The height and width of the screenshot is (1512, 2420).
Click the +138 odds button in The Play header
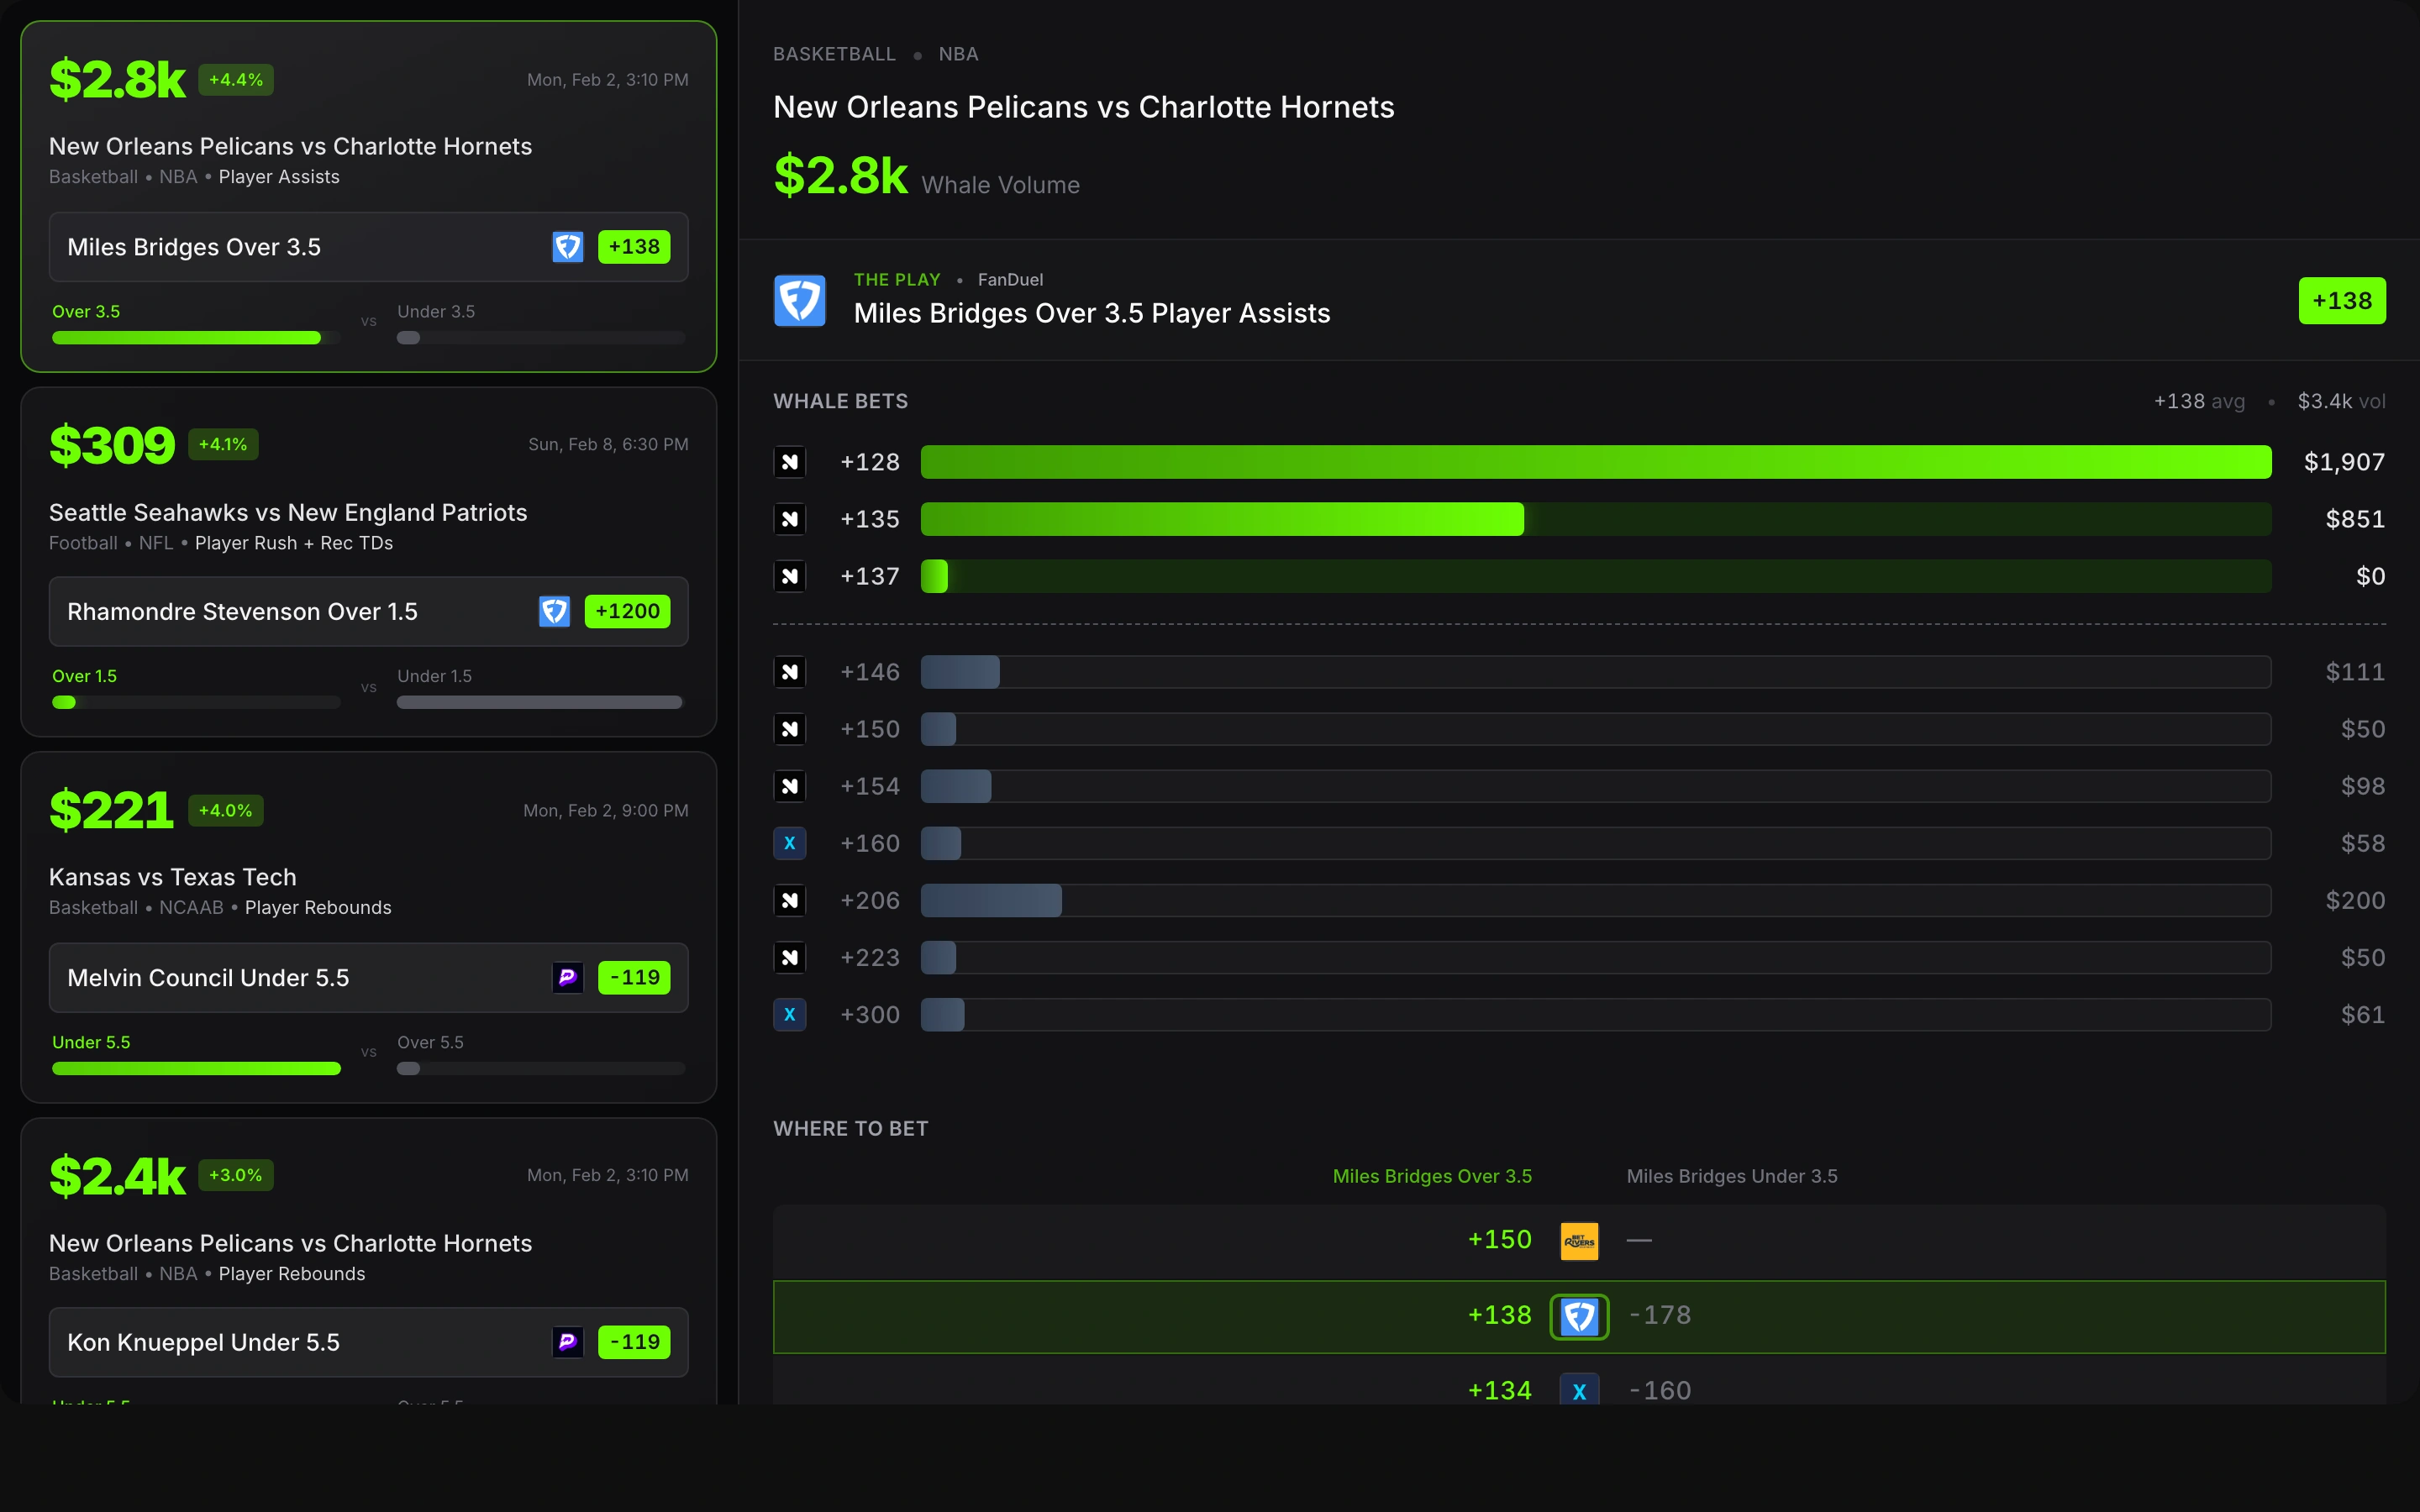2341,301
